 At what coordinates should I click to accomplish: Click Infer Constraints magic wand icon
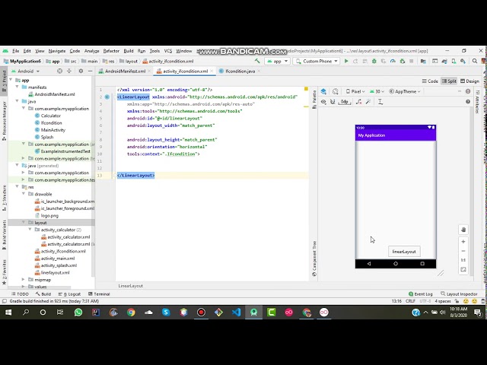pos(368,102)
